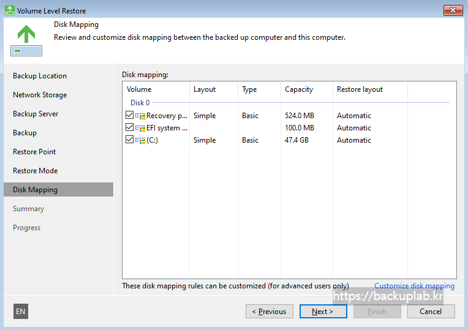This screenshot has width=468, height=330.
Task: Click the (C:) volume drive icon
Action: point(140,141)
